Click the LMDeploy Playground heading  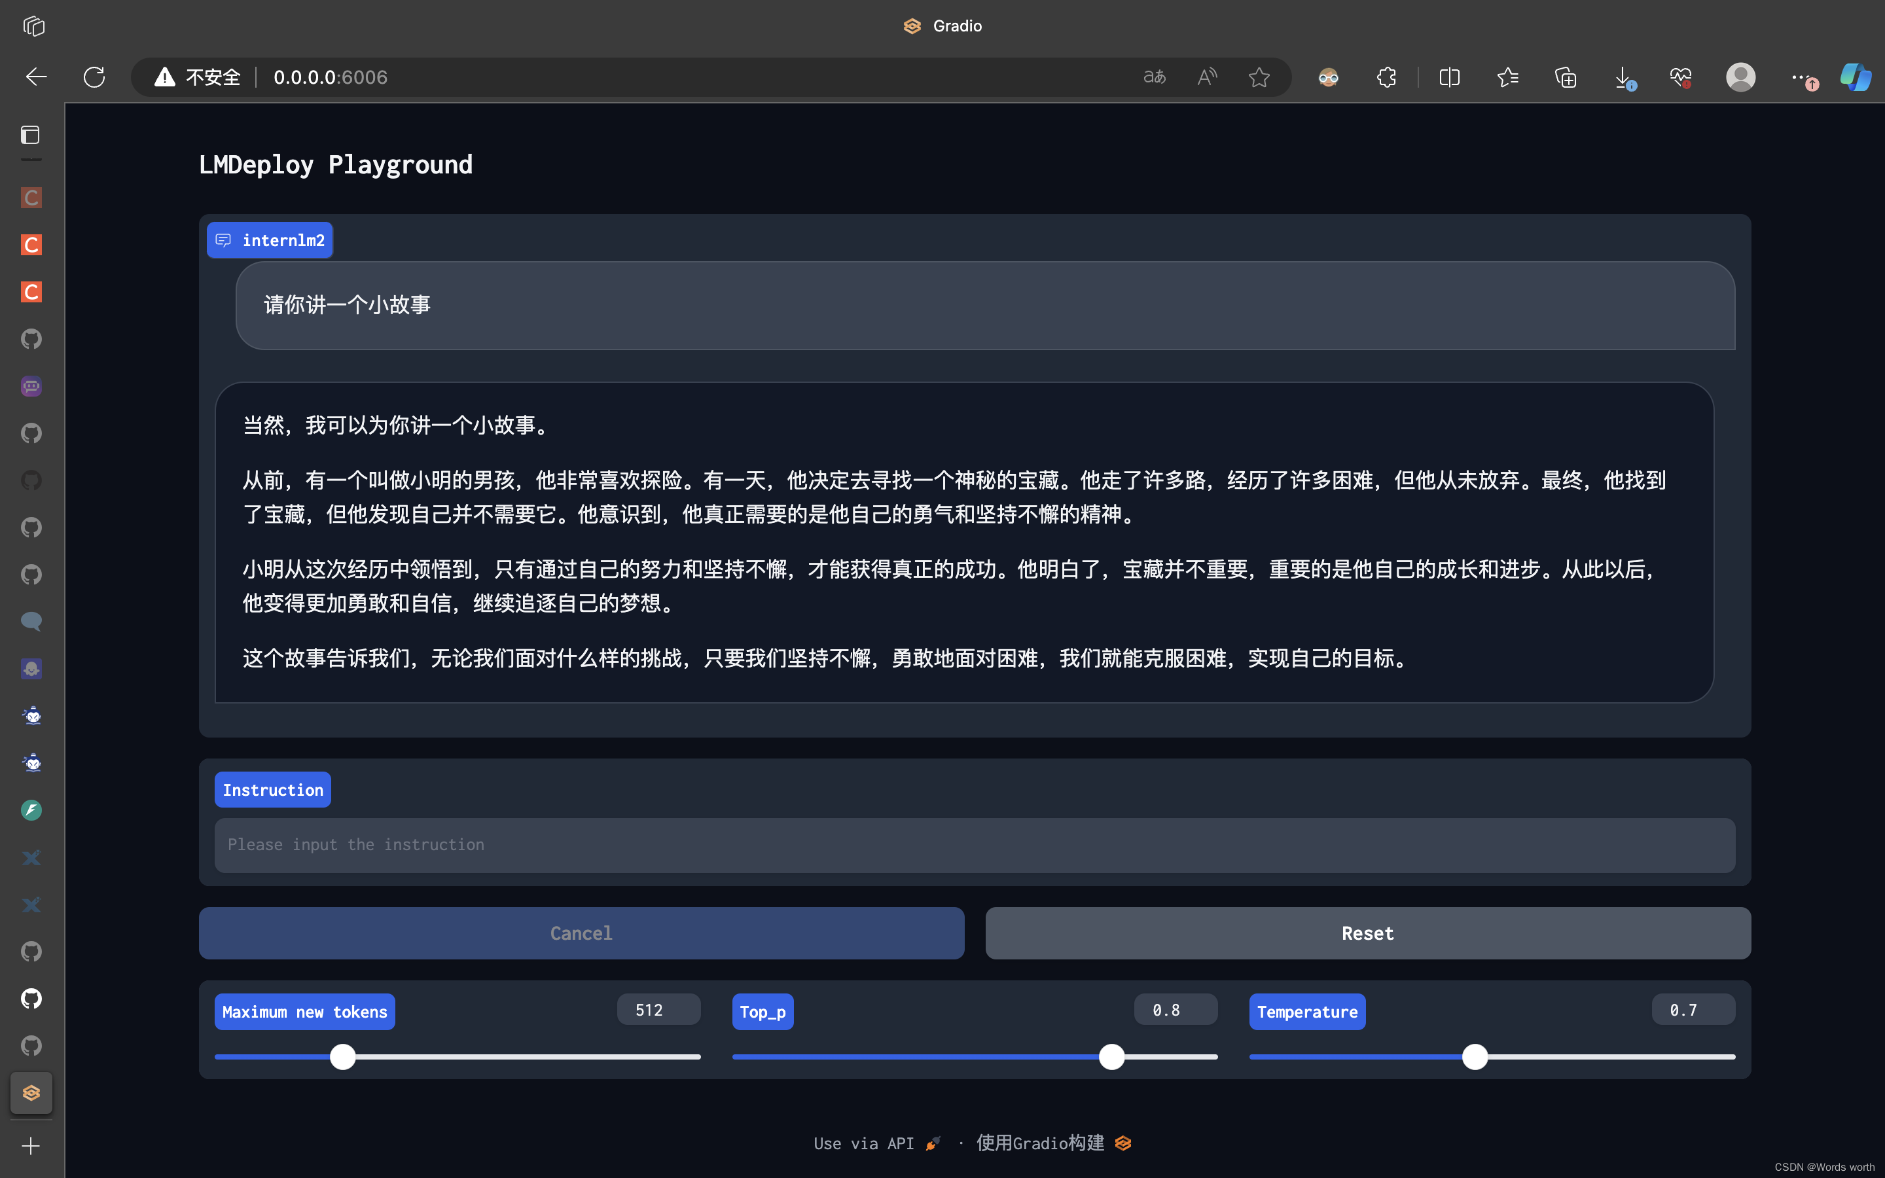point(336,164)
